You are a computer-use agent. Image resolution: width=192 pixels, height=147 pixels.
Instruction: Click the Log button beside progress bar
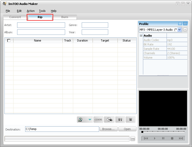click(x=133, y=138)
